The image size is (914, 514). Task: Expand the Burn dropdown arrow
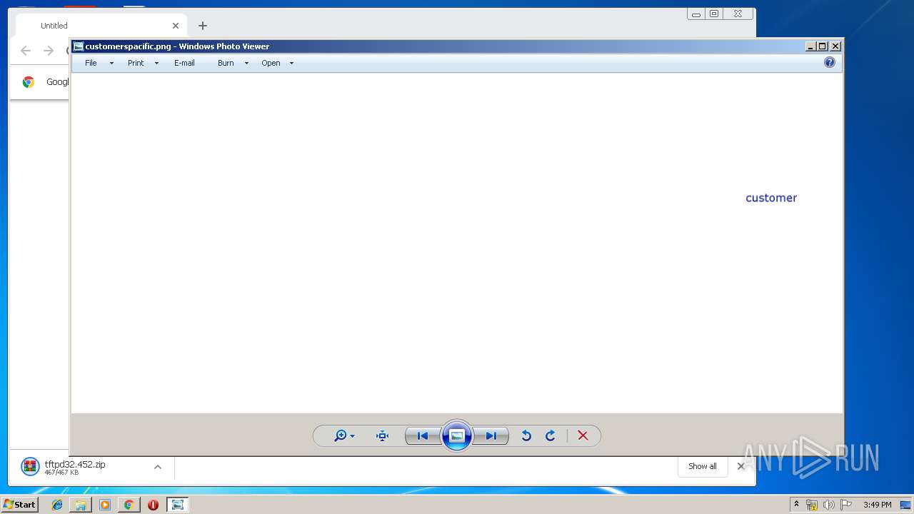tap(246, 63)
